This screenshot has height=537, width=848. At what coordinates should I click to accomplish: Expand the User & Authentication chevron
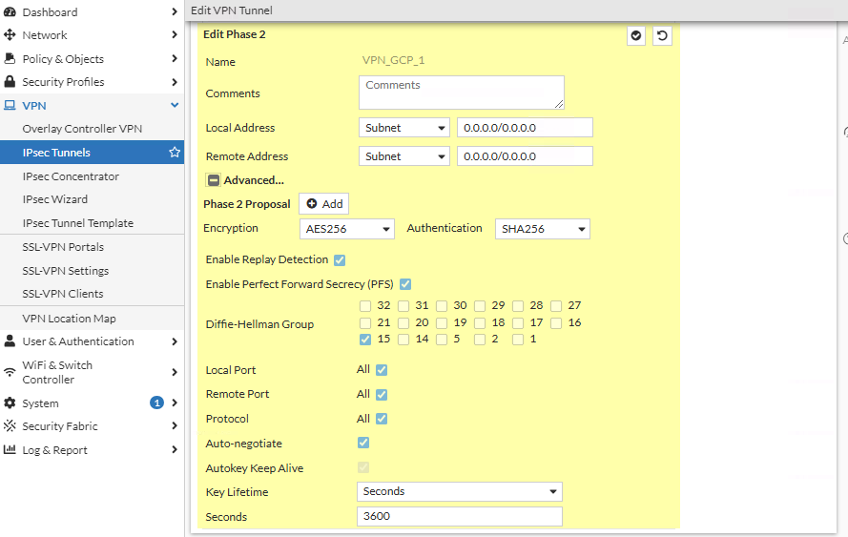click(175, 341)
